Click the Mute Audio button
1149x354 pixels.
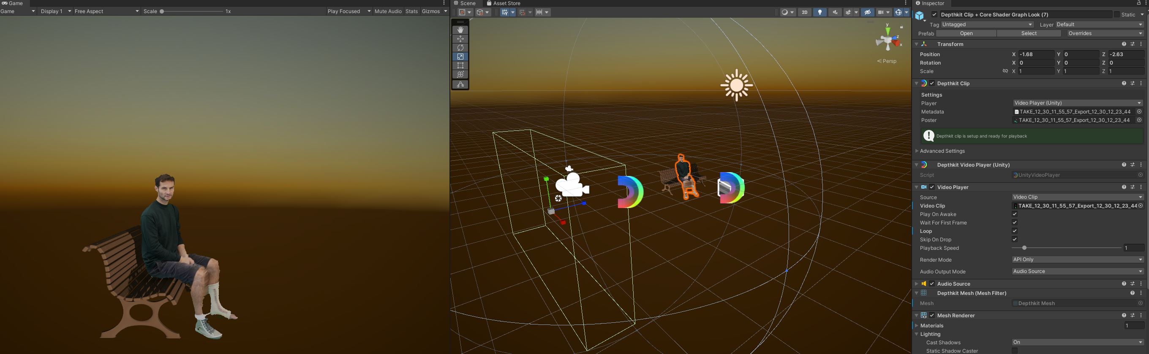pos(388,11)
